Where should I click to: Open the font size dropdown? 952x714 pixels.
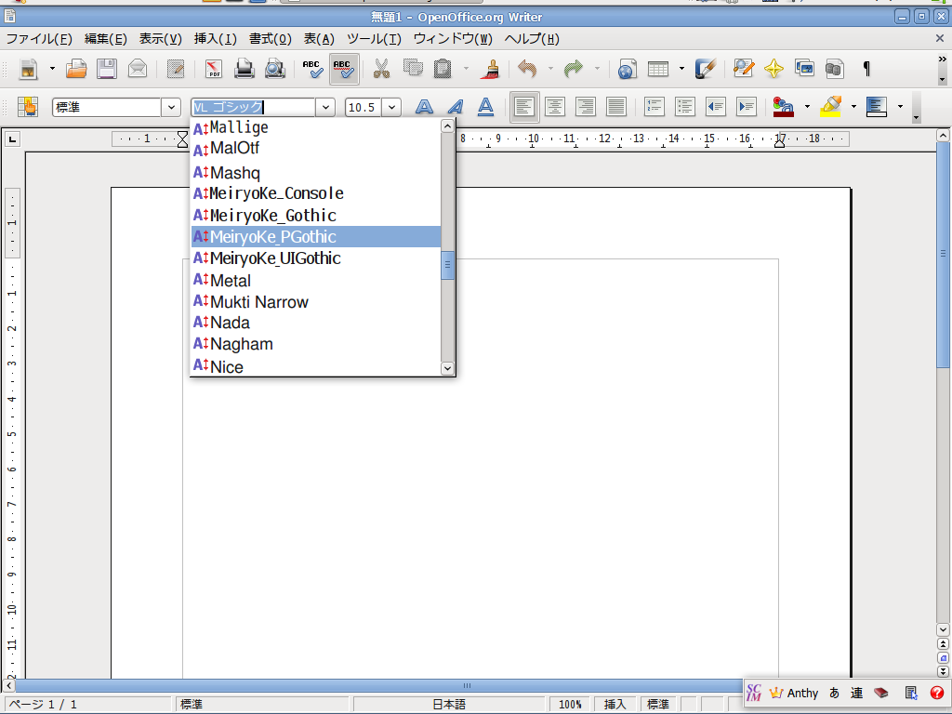(x=392, y=108)
